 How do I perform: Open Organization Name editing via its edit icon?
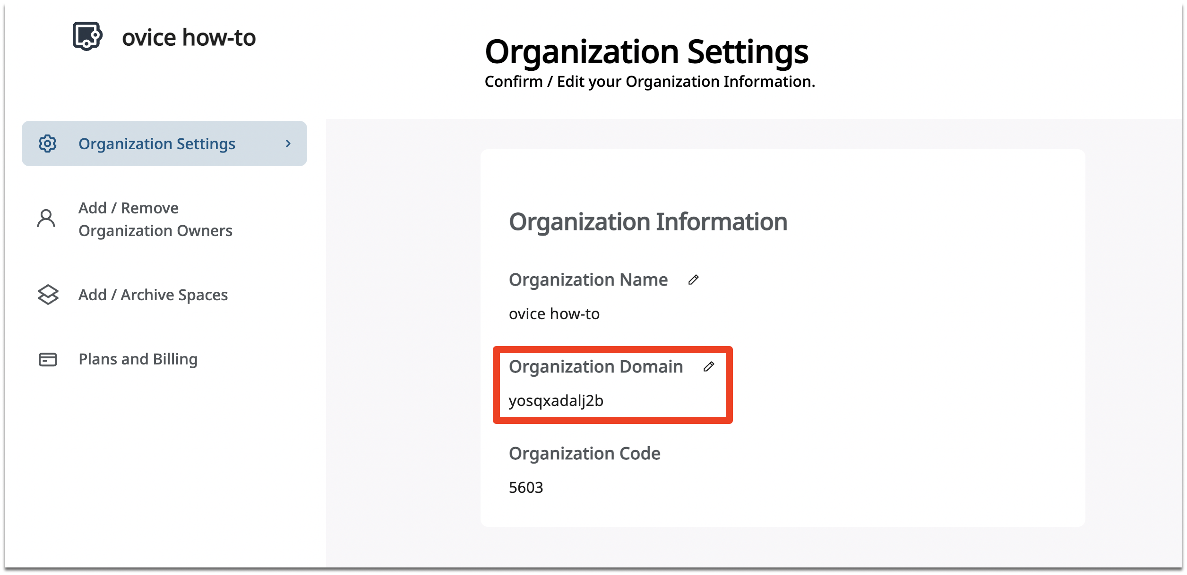pos(694,279)
